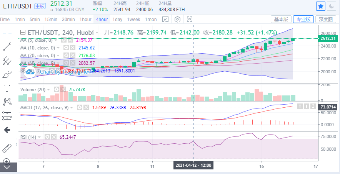340x174 pixels.
Task: Switch to the 1day timeframe
Action: click(117, 19)
